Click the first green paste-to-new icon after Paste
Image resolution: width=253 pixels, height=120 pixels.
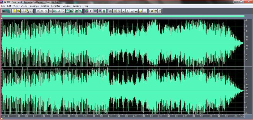(68, 11)
